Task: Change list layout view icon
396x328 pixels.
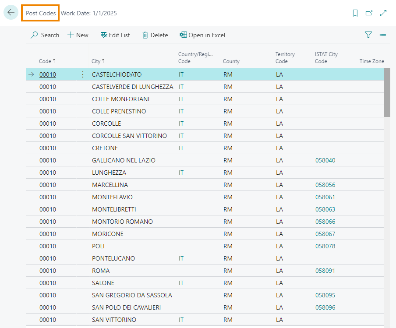Action: pos(383,35)
